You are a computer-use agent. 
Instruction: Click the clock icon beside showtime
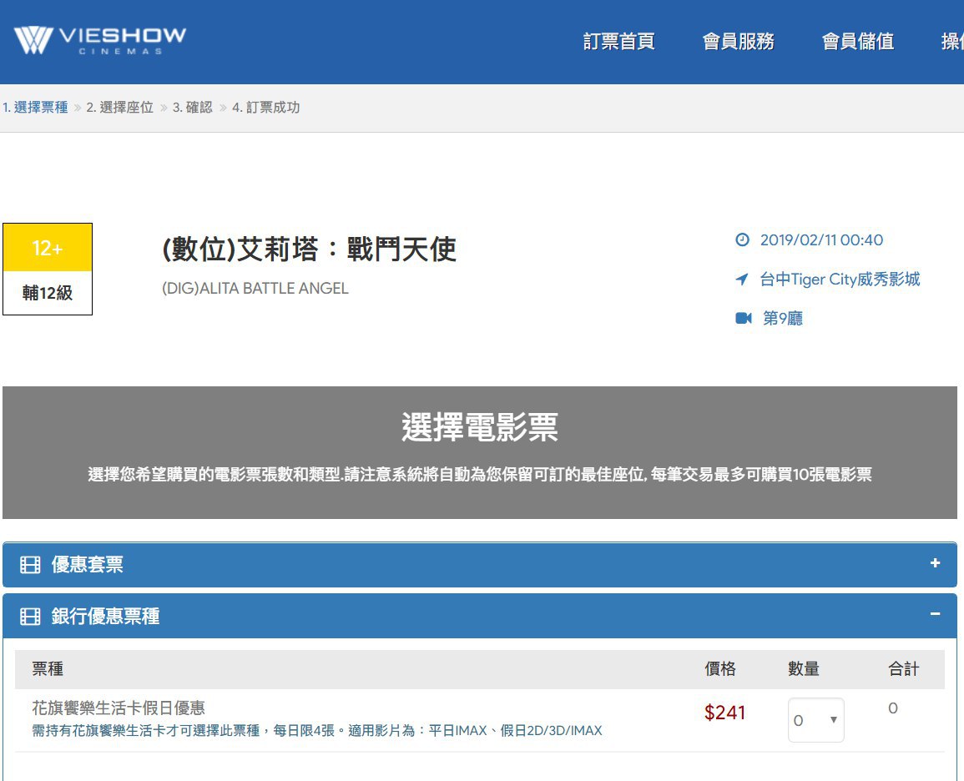coord(742,240)
